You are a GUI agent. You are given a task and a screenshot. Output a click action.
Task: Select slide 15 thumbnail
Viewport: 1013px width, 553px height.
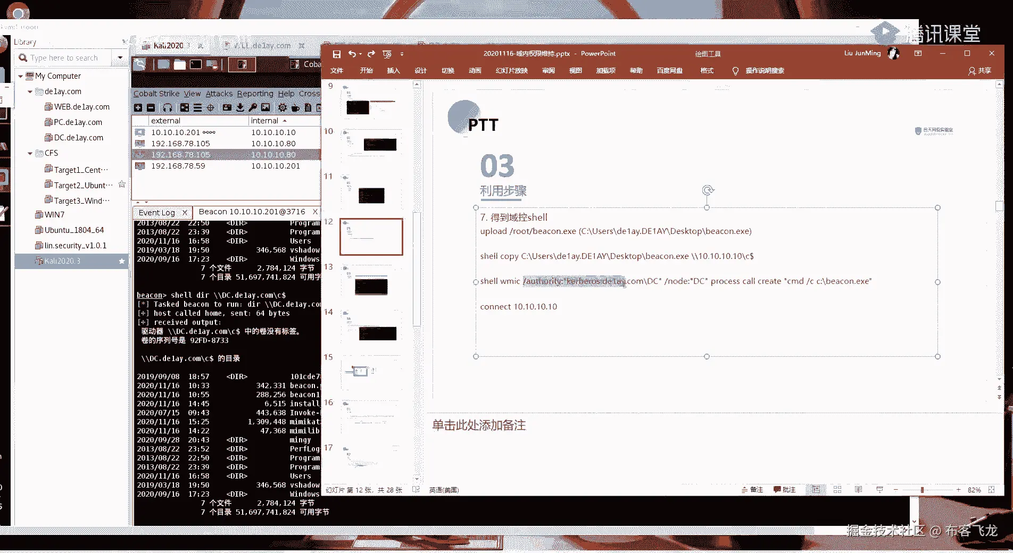(371, 373)
